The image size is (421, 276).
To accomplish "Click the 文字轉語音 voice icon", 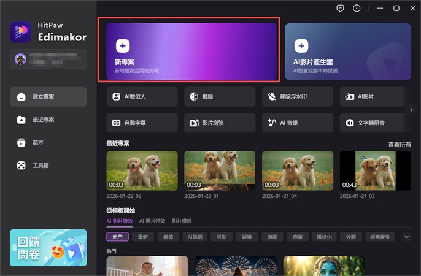I will coord(350,123).
